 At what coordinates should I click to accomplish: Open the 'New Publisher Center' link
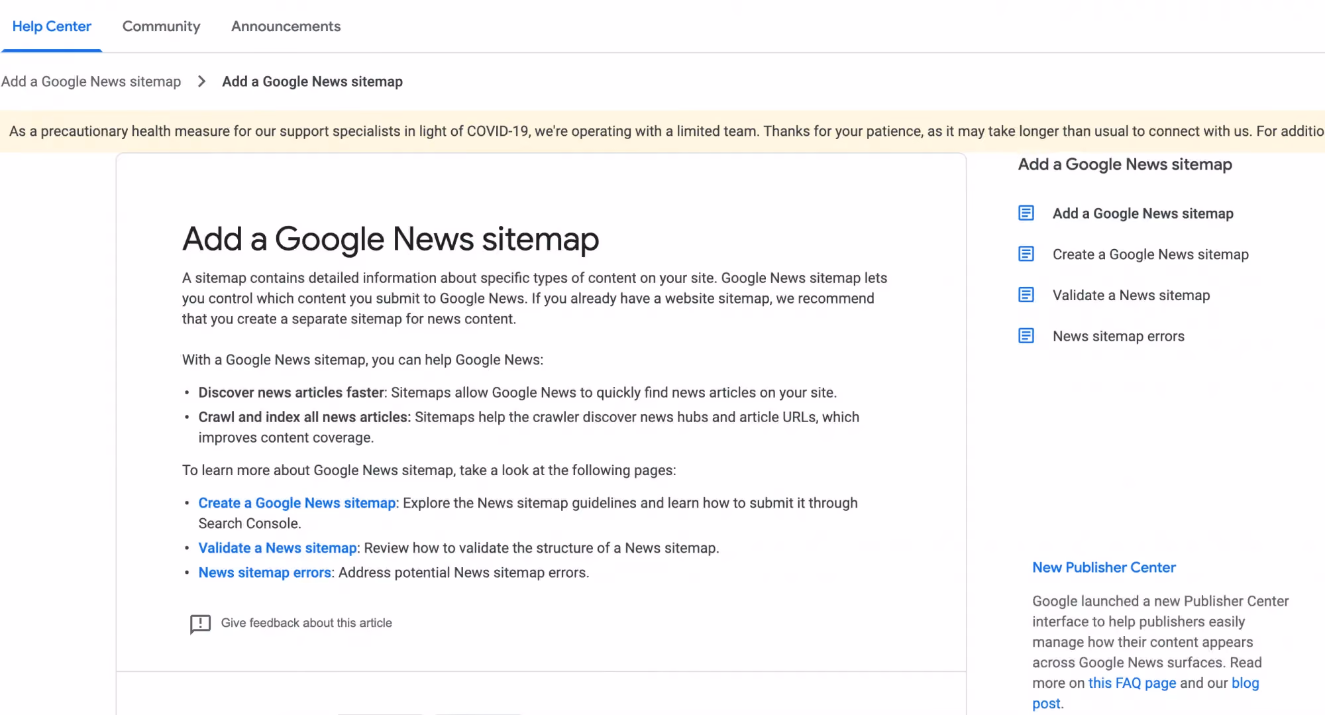(x=1104, y=567)
